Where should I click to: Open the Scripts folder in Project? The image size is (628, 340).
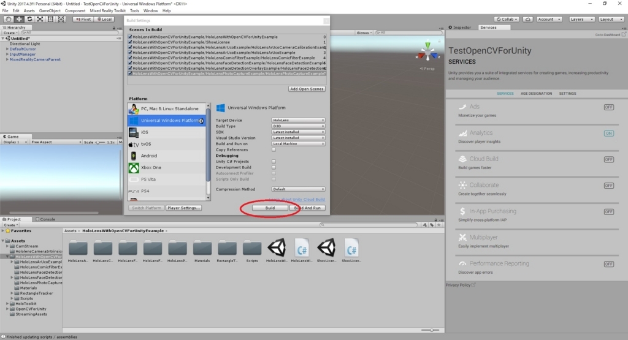click(252, 251)
